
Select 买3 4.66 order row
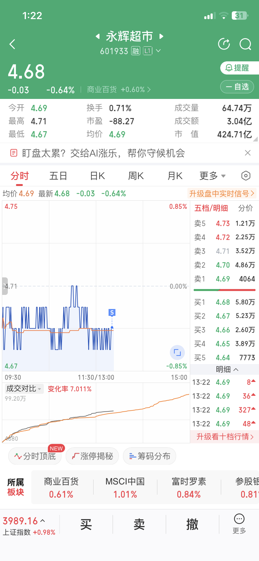point(225,330)
